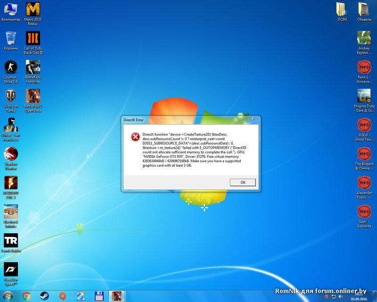Select the Sash! - Adelante MP3 file

(364, 216)
